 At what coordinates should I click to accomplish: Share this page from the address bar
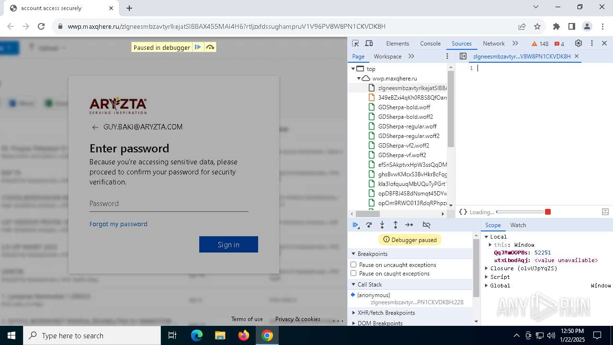click(522, 26)
